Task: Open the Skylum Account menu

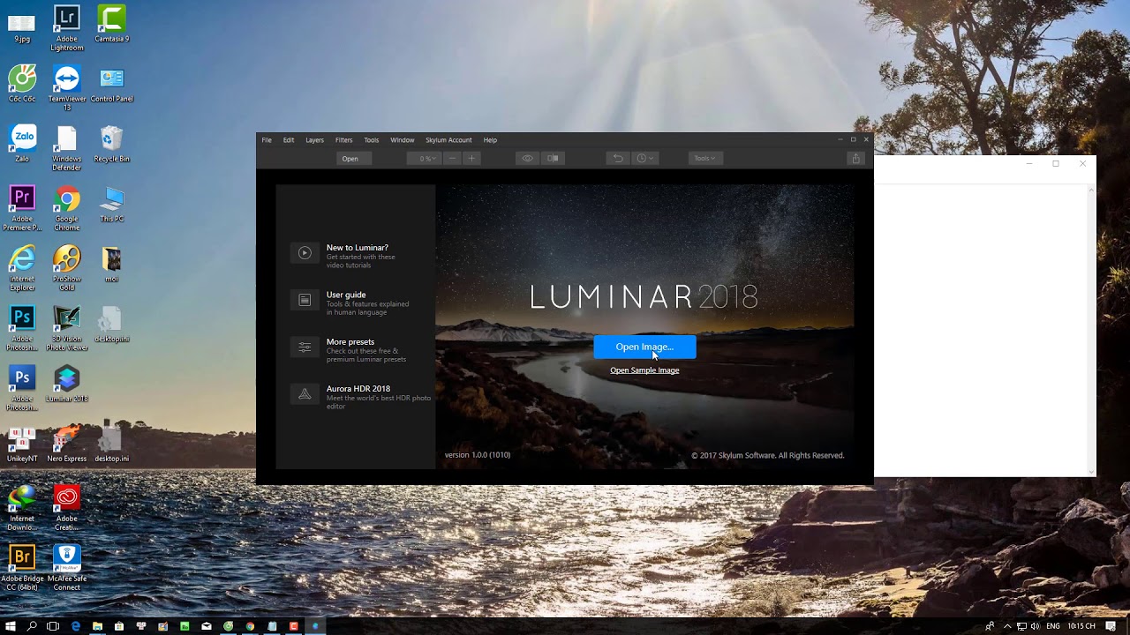Action: point(448,139)
